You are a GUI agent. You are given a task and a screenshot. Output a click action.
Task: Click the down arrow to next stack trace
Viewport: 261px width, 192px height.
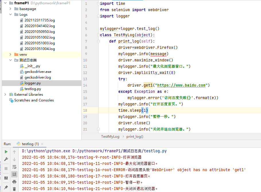pyautogui.click(x=14, y=159)
